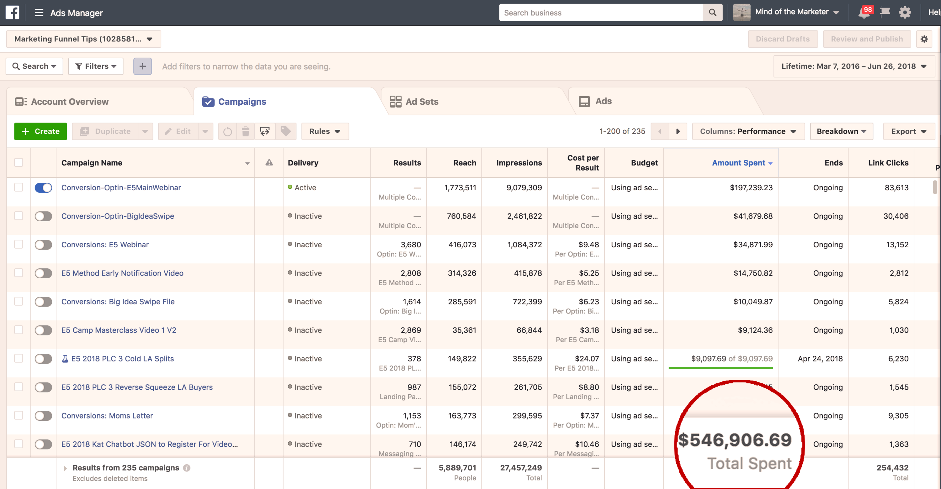Click the export/share monitor icon in toolbar
Screen dimensions: 941x489
coord(265,131)
